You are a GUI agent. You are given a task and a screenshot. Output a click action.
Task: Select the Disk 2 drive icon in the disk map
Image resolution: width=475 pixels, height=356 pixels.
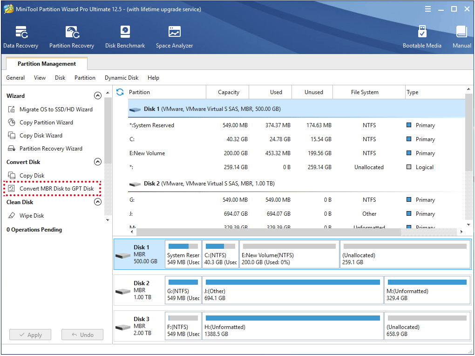click(x=123, y=291)
